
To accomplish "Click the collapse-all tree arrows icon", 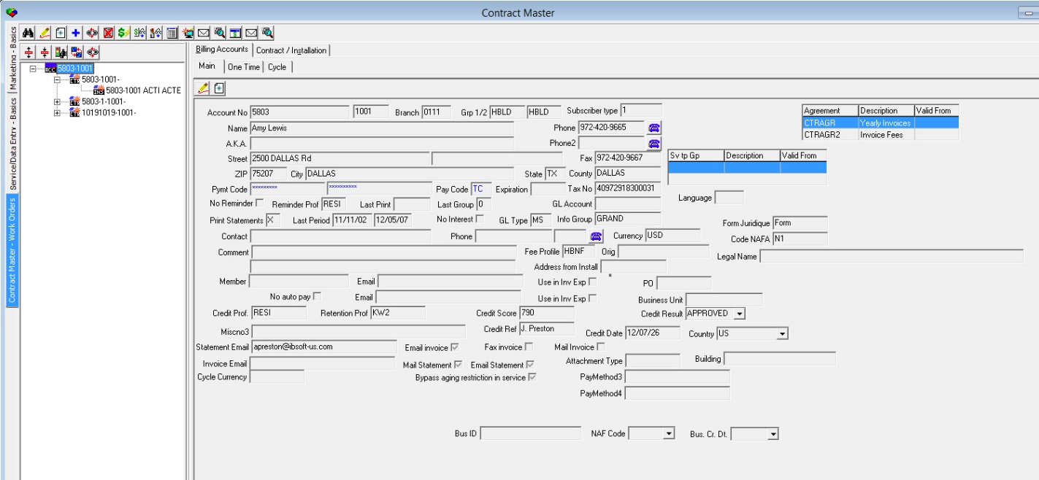I will coord(45,53).
